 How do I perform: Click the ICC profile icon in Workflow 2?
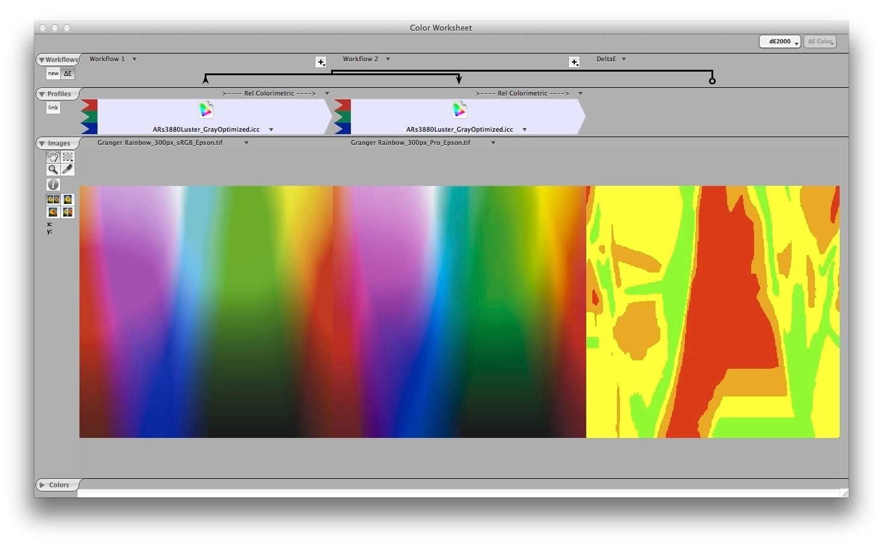[x=459, y=109]
